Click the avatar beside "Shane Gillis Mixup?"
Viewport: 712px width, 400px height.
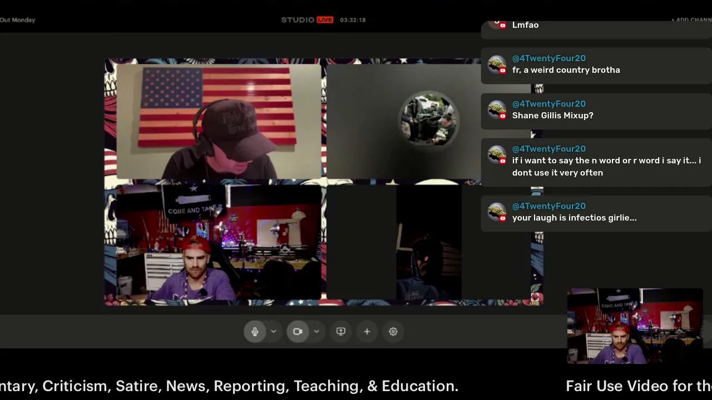point(496,110)
